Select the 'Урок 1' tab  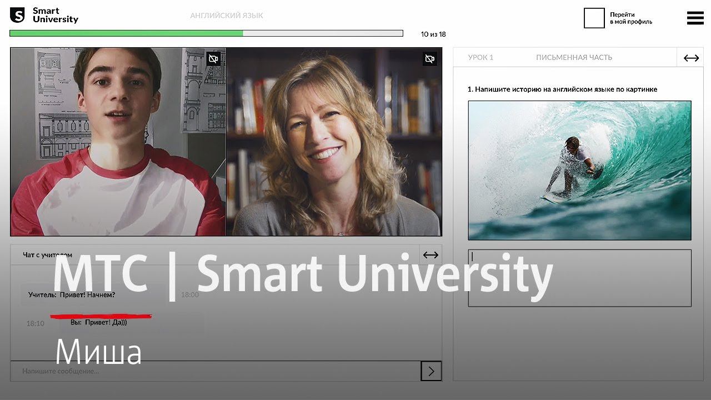480,57
